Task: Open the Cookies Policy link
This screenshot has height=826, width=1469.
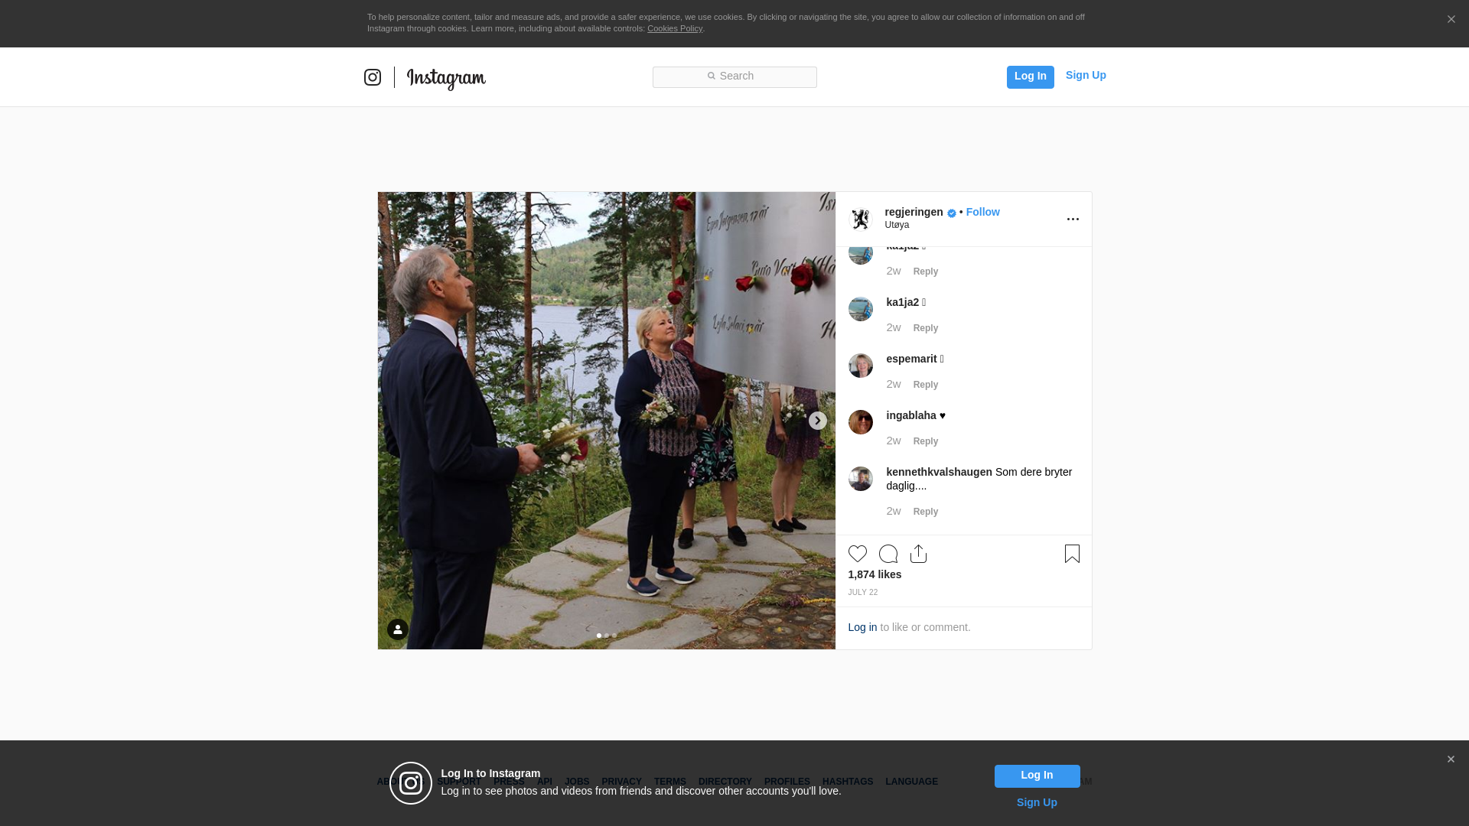Action: 675,28
